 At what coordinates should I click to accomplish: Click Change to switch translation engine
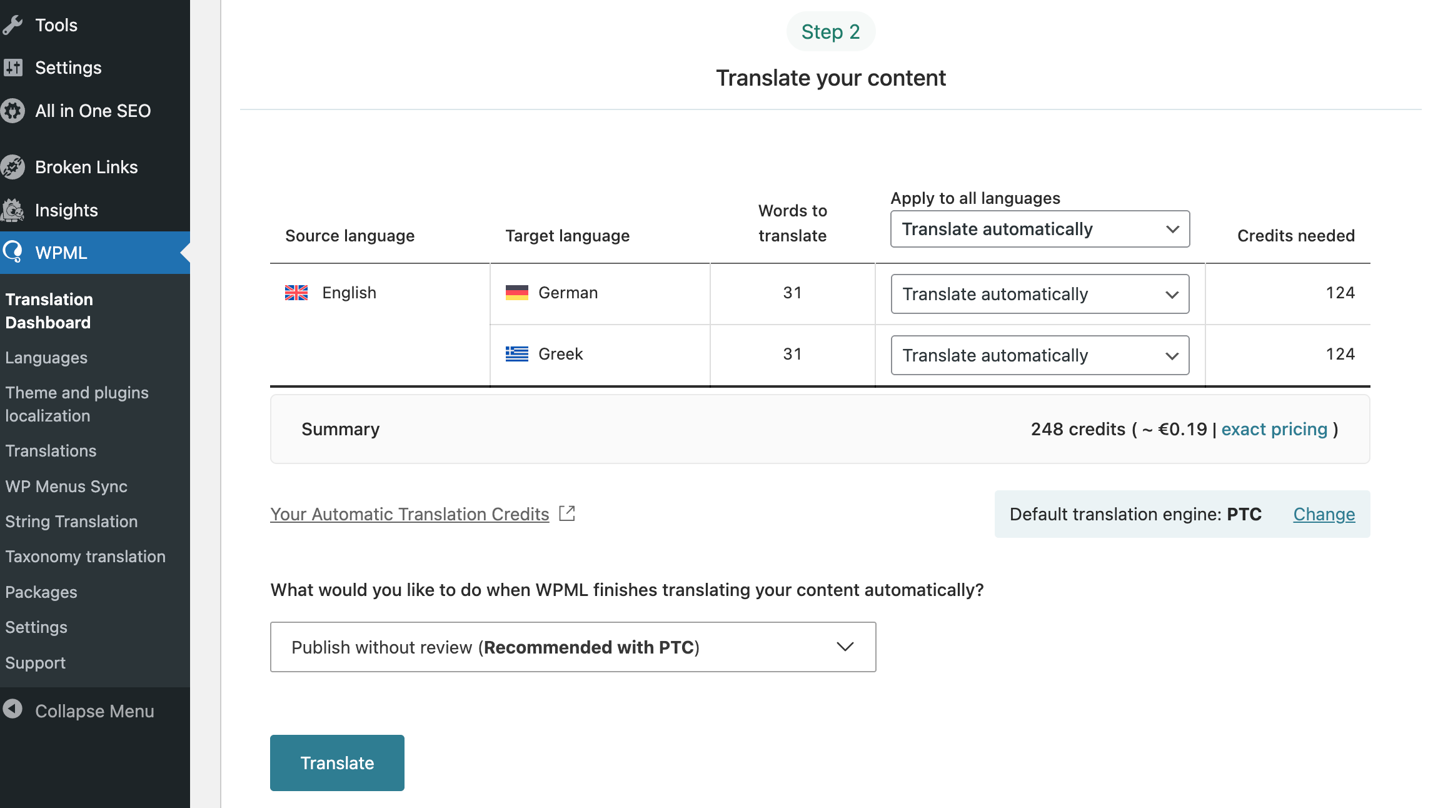click(1324, 514)
